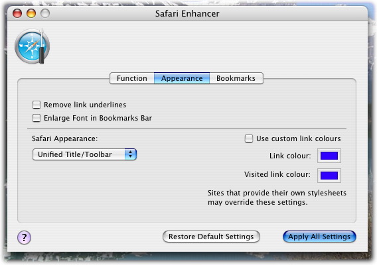This screenshot has height=265, width=377.
Task: Click Apply All Settings button
Action: tap(319, 237)
